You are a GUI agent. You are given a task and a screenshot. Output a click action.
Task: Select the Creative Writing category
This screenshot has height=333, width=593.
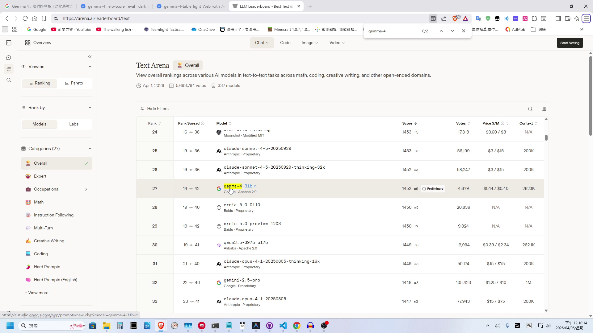point(57,241)
